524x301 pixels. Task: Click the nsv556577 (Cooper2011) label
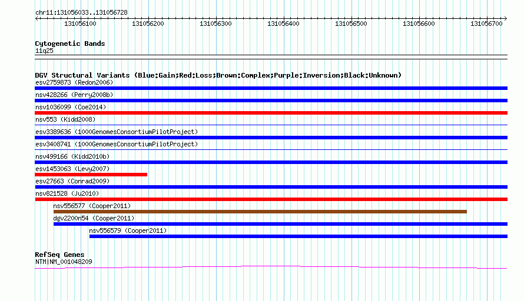[x=92, y=206]
